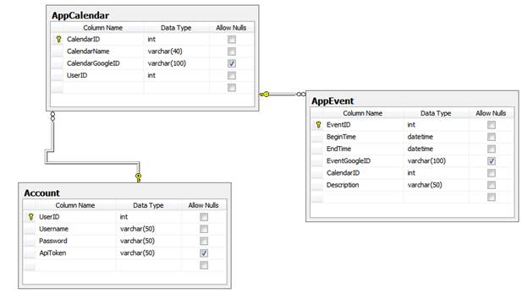This screenshot has width=528, height=304.
Task: Click the Username column name cell
Action: [75, 229]
